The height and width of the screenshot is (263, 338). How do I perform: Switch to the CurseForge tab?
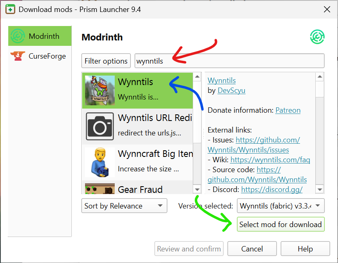tap(40, 56)
